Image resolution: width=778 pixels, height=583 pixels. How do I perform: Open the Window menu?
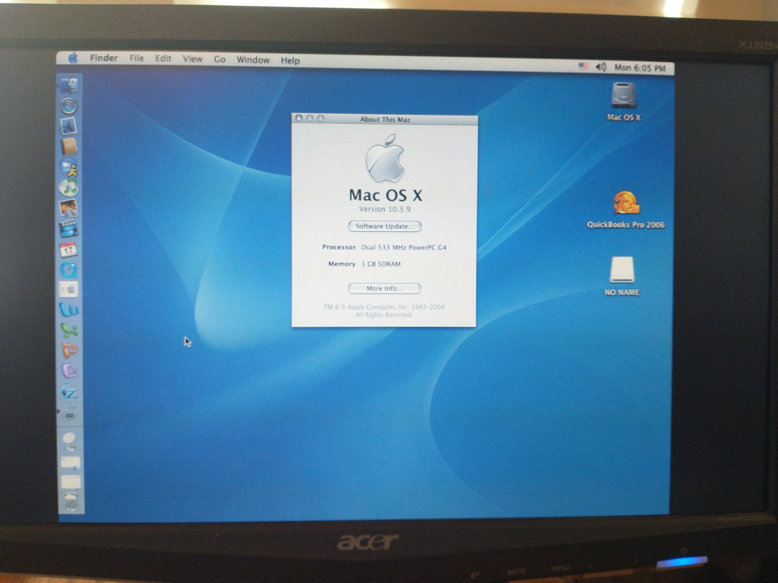(253, 60)
